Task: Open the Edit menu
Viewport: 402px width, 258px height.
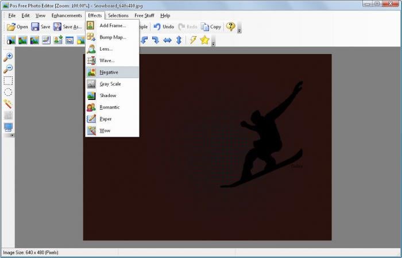Action: pos(25,16)
